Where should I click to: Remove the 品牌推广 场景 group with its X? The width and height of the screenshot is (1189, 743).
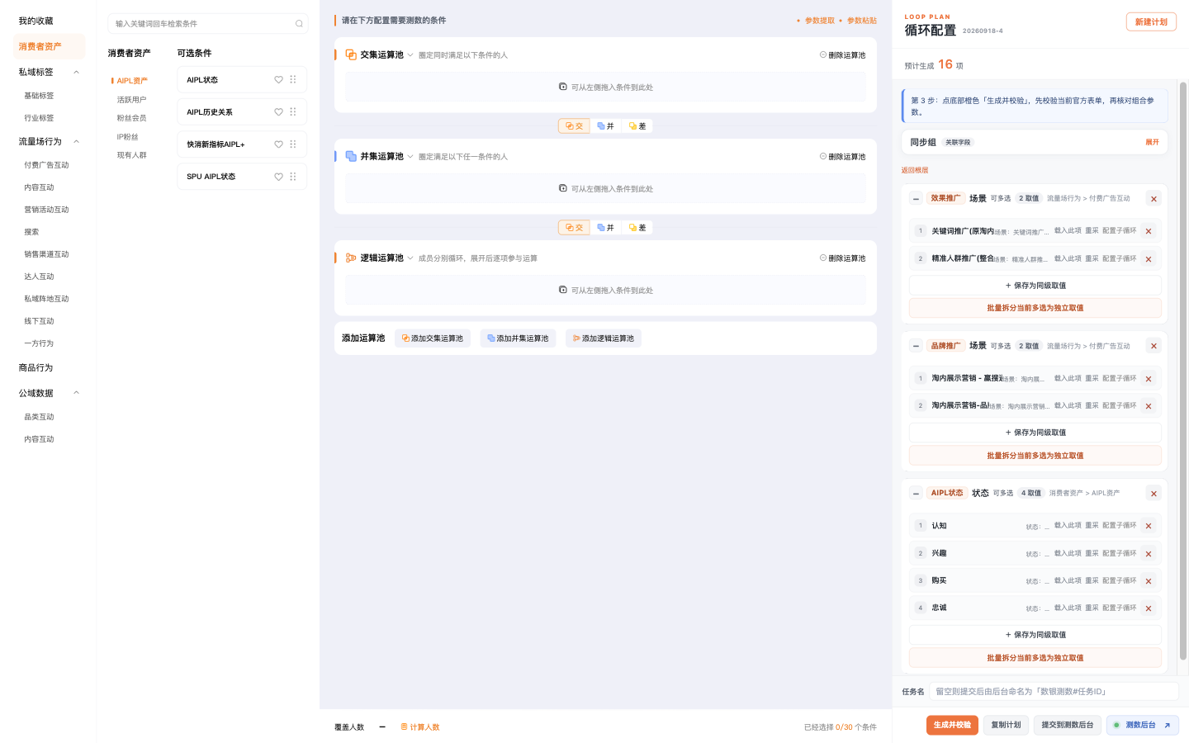(1153, 346)
